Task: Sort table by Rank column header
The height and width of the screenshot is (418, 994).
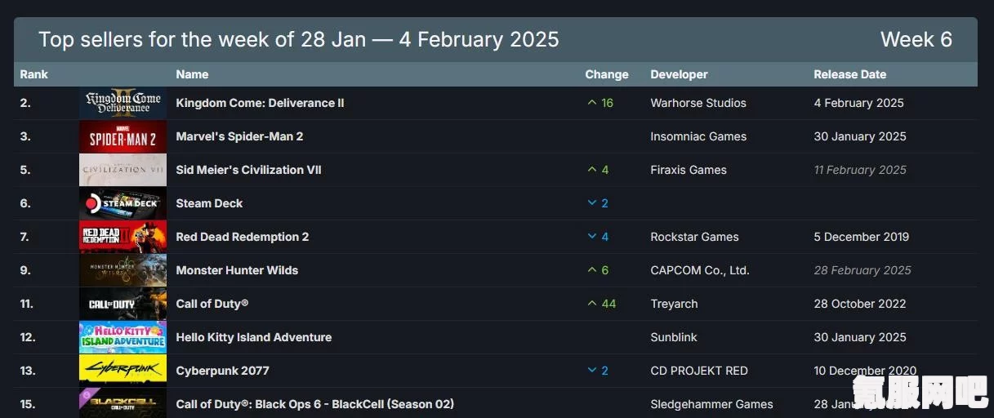Action: [34, 74]
